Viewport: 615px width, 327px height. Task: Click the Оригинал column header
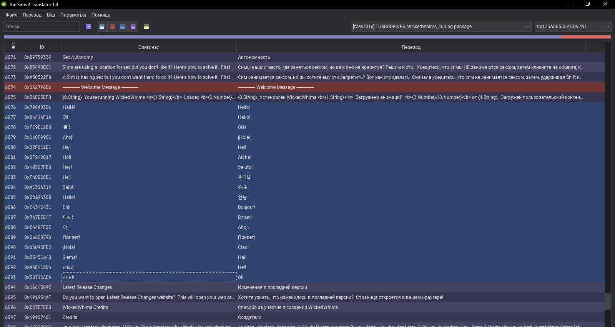tap(149, 47)
